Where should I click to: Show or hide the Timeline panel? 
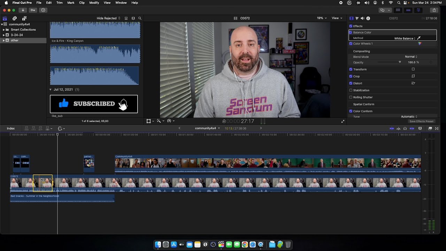click(408, 10)
